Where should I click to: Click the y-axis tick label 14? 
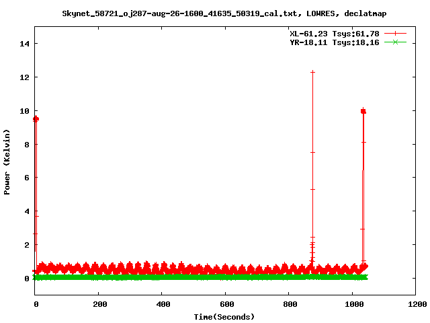[x=24, y=44]
